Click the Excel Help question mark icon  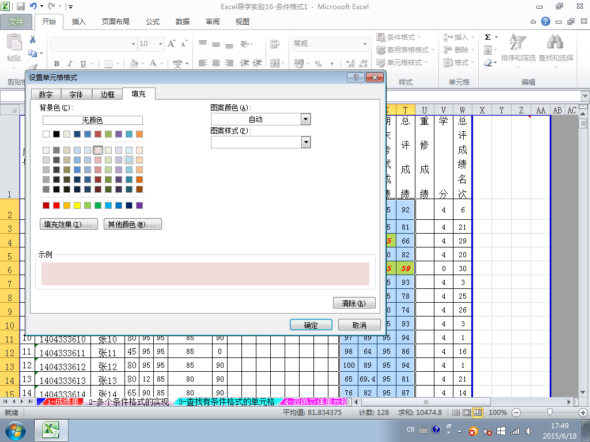546,21
